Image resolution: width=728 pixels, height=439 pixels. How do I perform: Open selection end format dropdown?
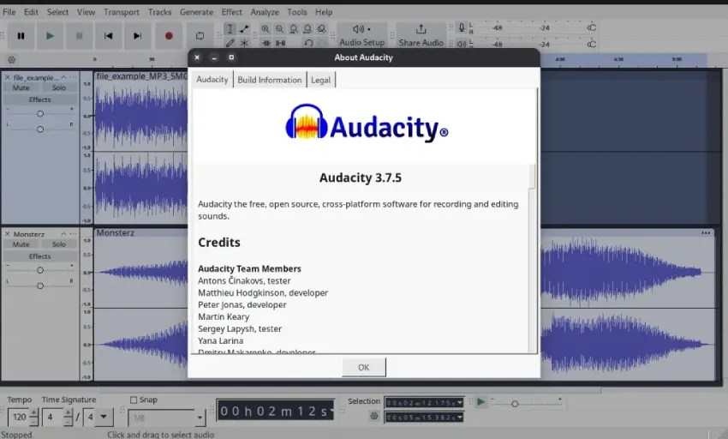[x=460, y=418]
